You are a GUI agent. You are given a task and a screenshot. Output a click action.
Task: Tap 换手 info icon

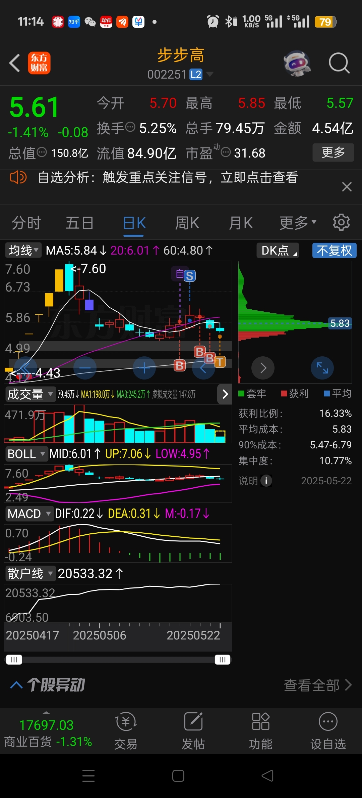tap(130, 127)
